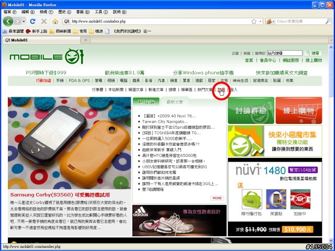The image size is (335, 251).
Task: Select the 相機 category in nav bar
Action: pos(111,81)
